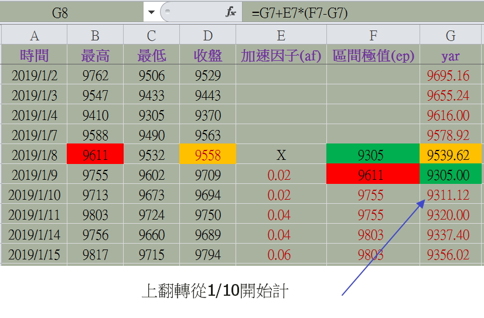Select date cell 2019/1/7
Viewport: 484px width, 318px height.
click(34, 135)
